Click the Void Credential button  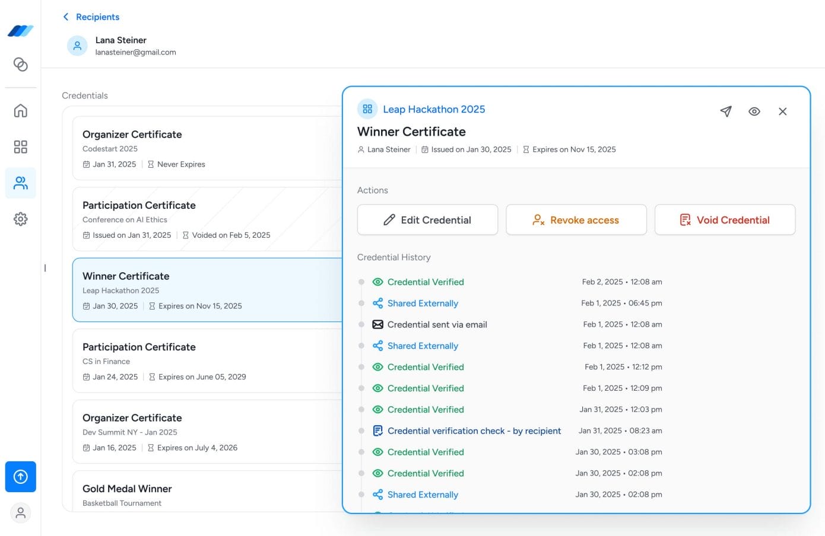[x=725, y=220]
